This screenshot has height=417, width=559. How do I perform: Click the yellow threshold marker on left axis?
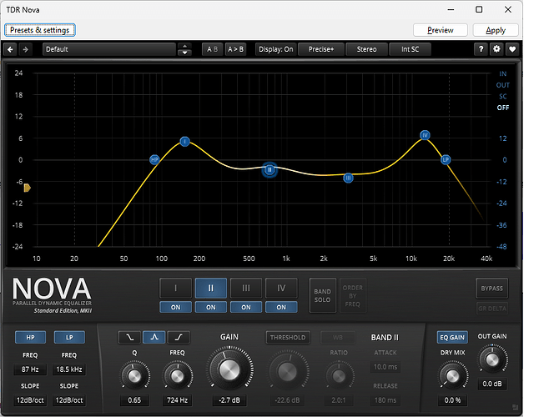tap(27, 188)
